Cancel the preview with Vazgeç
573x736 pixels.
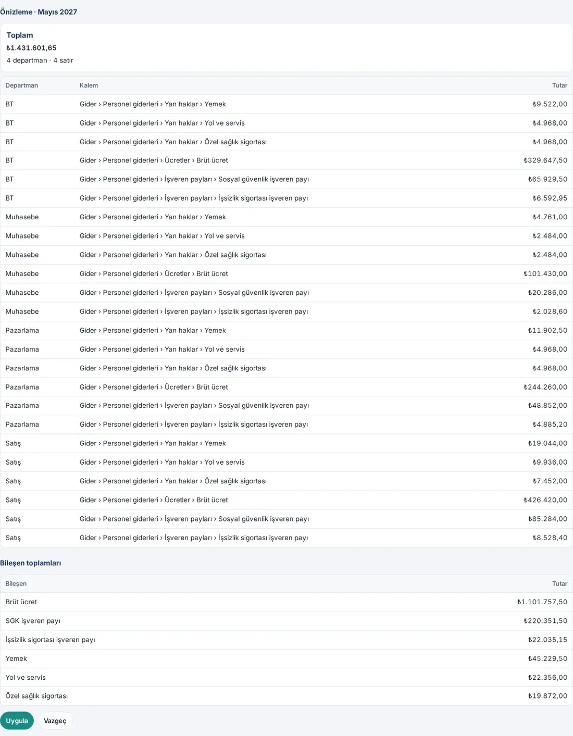pos(55,721)
